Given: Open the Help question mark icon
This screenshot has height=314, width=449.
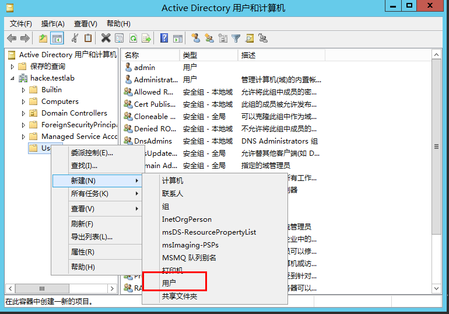Looking at the screenshot, I should 164,38.
